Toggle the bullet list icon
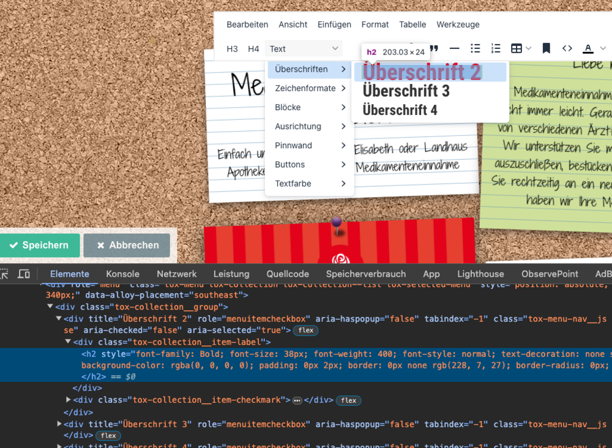The image size is (612, 448). coord(475,48)
